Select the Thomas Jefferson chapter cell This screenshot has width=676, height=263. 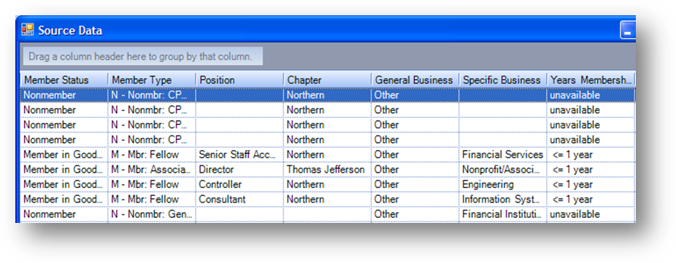pyautogui.click(x=328, y=170)
